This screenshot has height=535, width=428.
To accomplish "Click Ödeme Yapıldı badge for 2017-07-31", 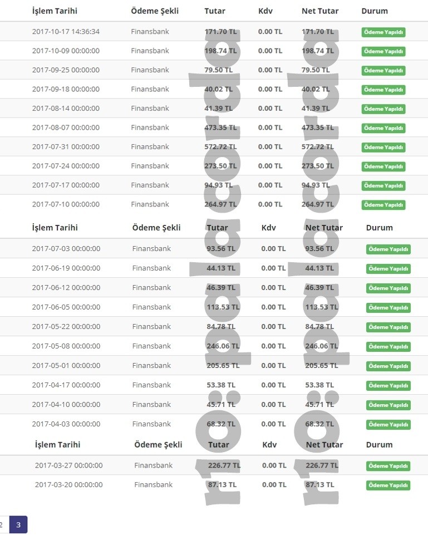I will point(383,148).
